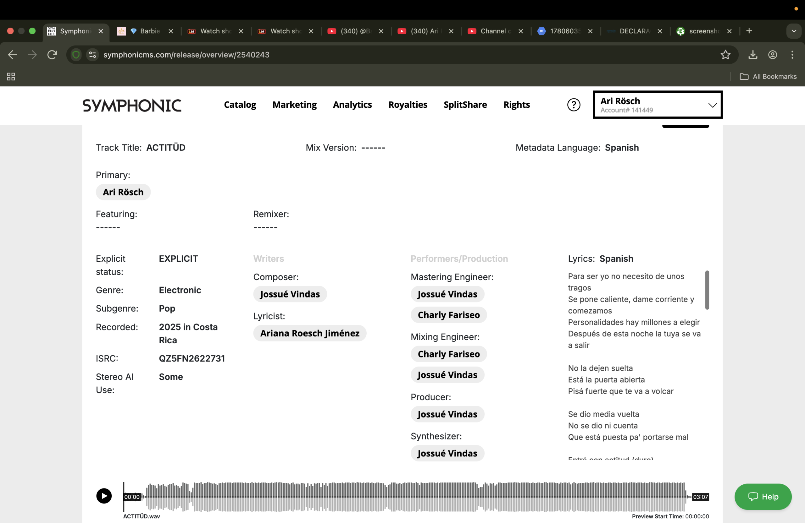The width and height of the screenshot is (805, 523).
Task: Click the 03:07 duration label
Action: click(700, 497)
